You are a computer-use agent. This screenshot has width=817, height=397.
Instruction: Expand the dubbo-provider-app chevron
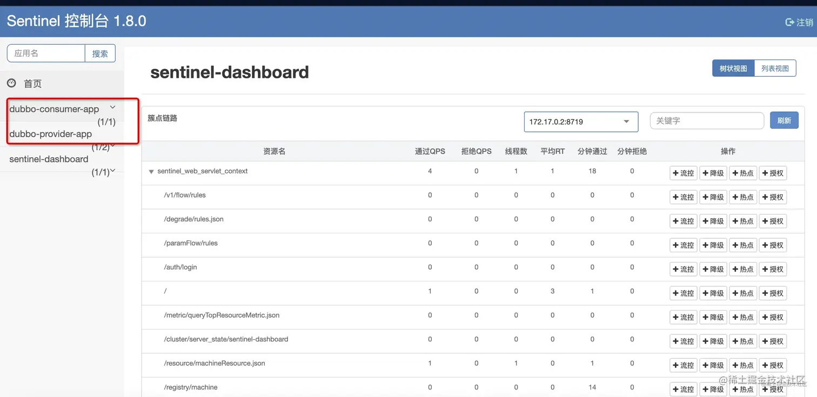(x=112, y=145)
